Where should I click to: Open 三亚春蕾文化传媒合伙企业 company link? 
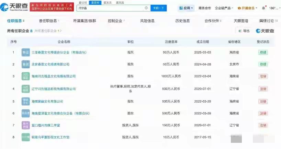click(59, 52)
